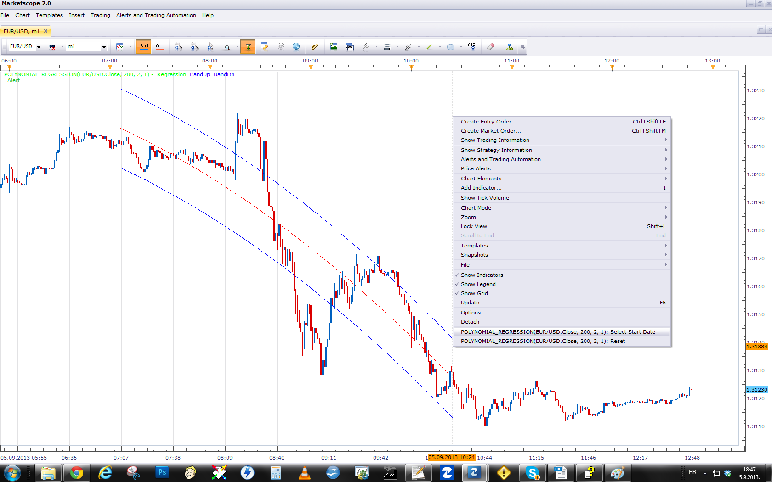Click the refresh eye icon

(x=281, y=46)
